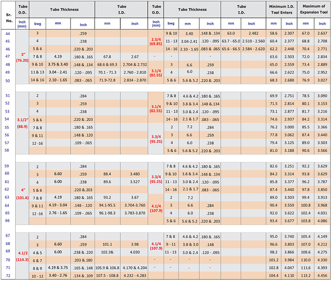Viewport: 332px width, 281px height.
Task: Select the cell "105.9 & 106.8"
Action: 107,268
